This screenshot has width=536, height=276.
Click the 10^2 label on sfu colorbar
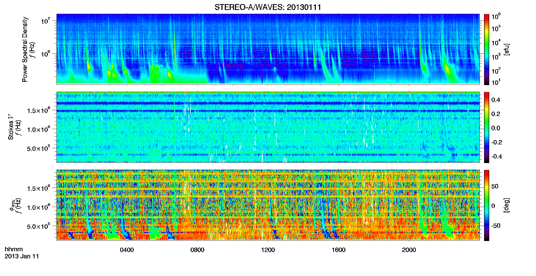(x=496, y=71)
